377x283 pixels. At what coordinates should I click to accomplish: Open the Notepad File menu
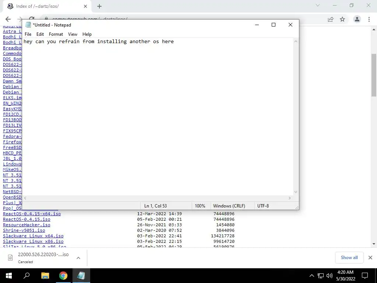coord(28,34)
